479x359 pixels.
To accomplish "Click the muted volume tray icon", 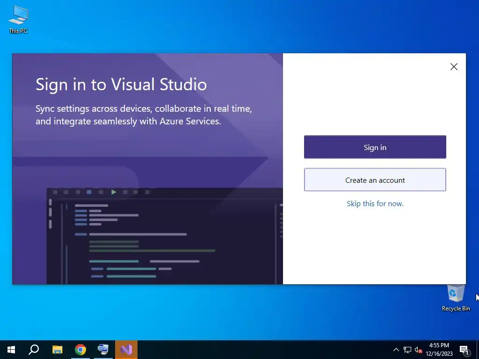I will (418, 350).
